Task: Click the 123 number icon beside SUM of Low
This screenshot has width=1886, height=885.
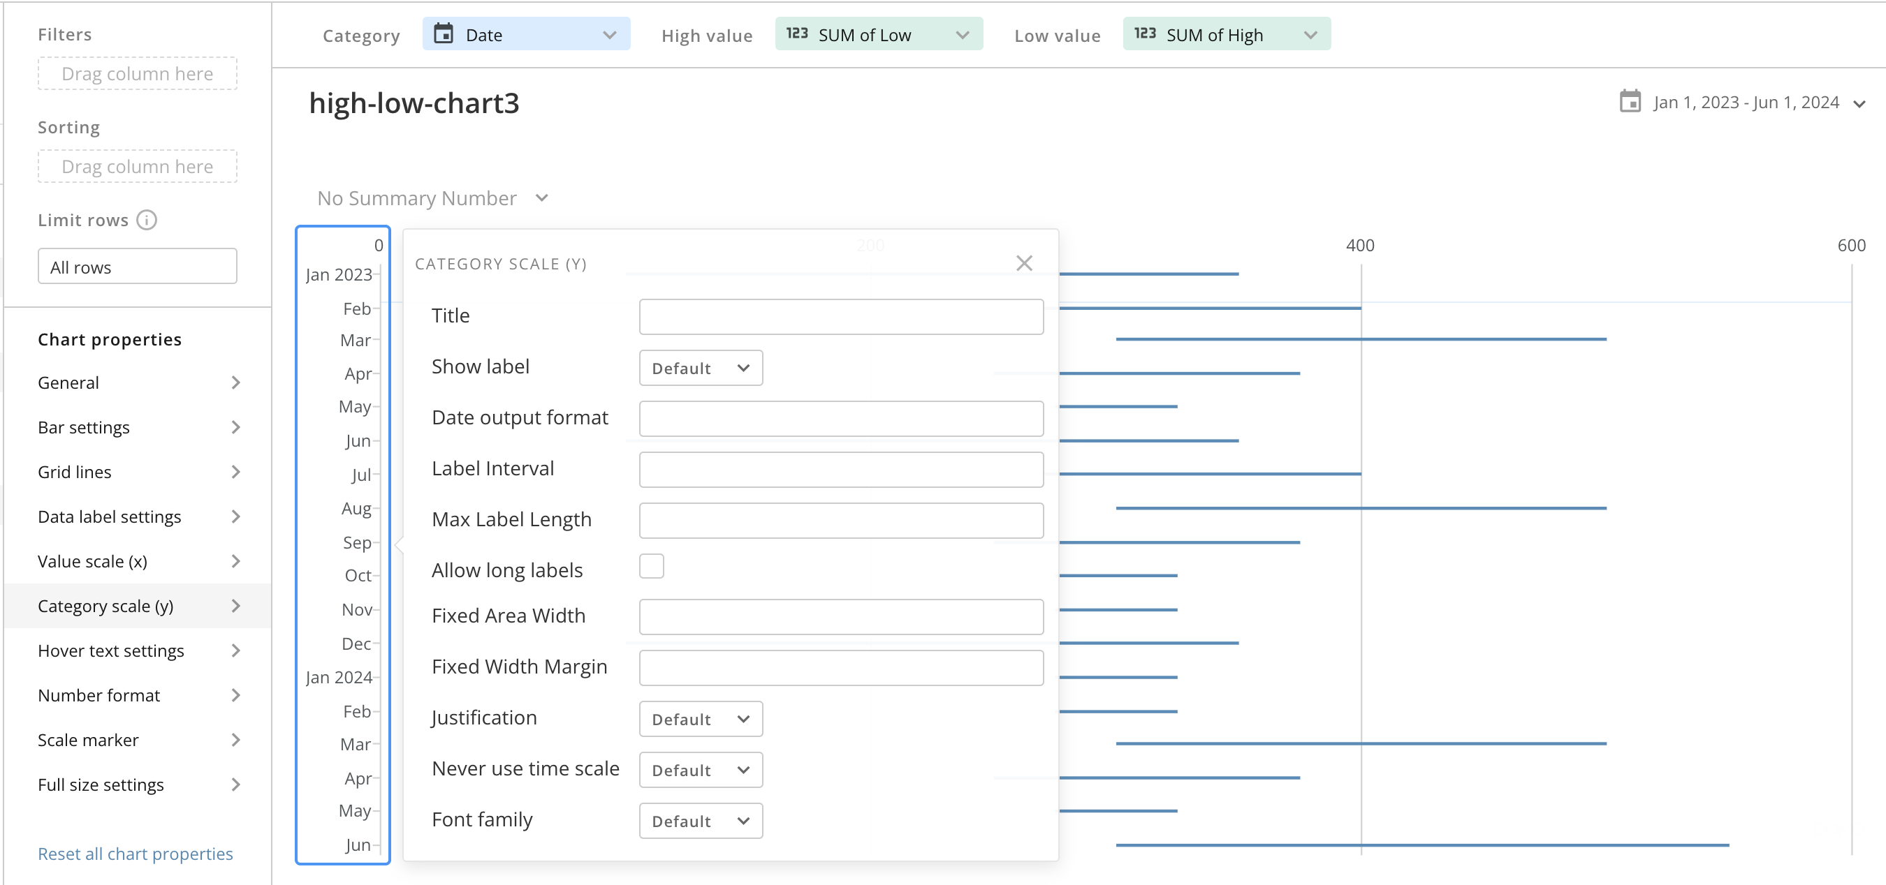Action: pos(796,34)
